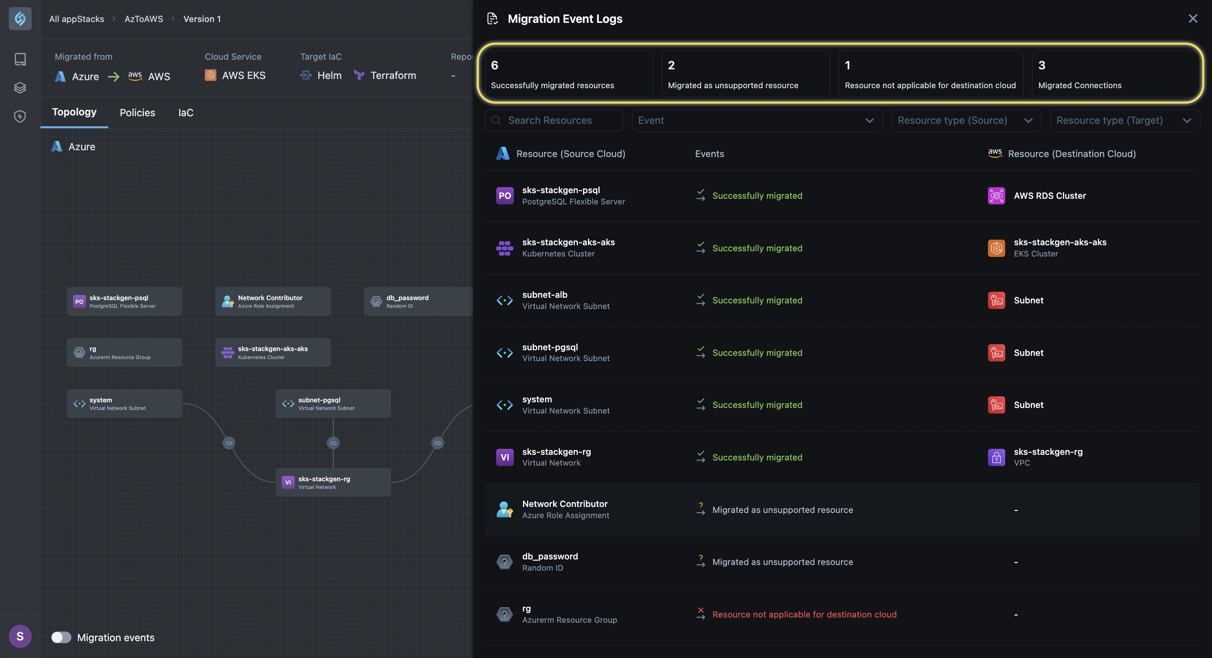Toggle the Migration events switch
This screenshot has height=658, width=1212.
[x=61, y=637]
